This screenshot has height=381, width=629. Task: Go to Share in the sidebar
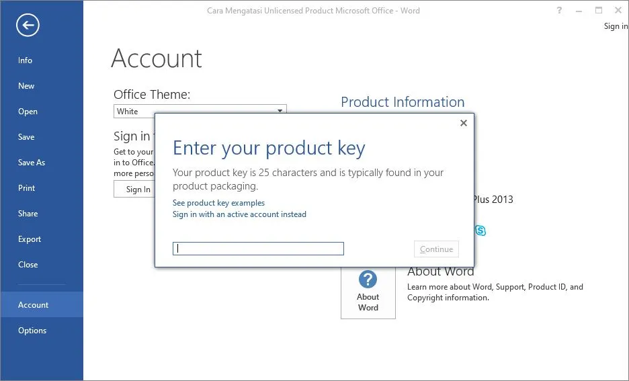[28, 214]
